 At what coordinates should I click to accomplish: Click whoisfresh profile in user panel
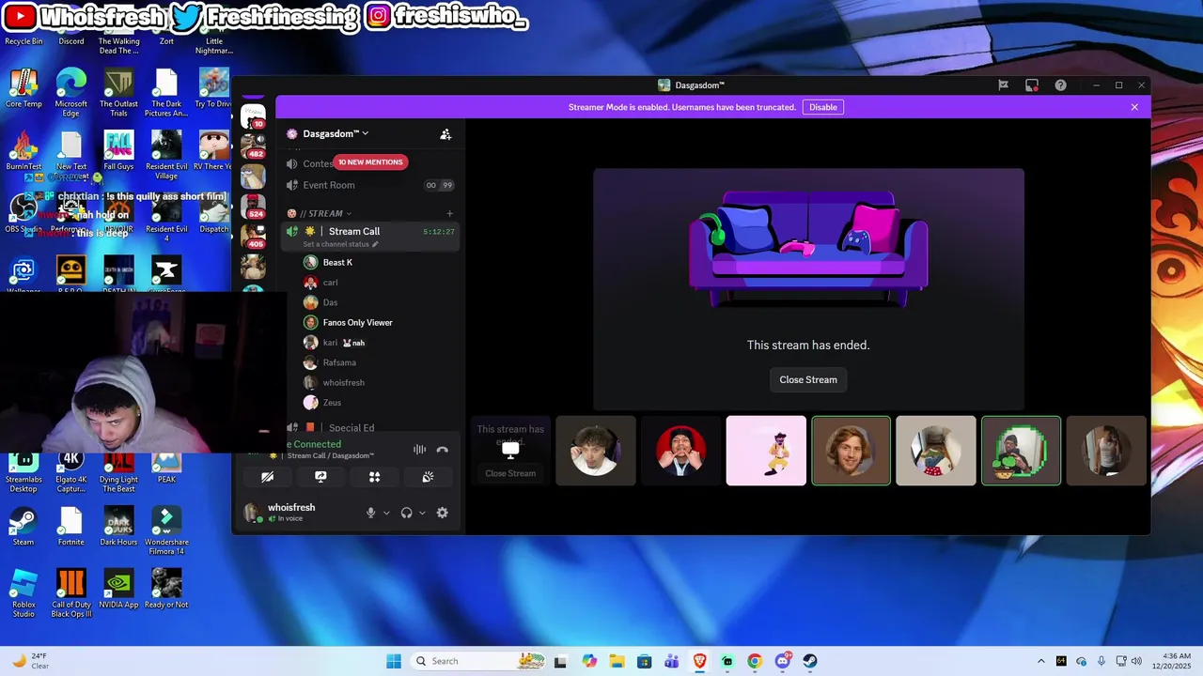click(x=291, y=512)
